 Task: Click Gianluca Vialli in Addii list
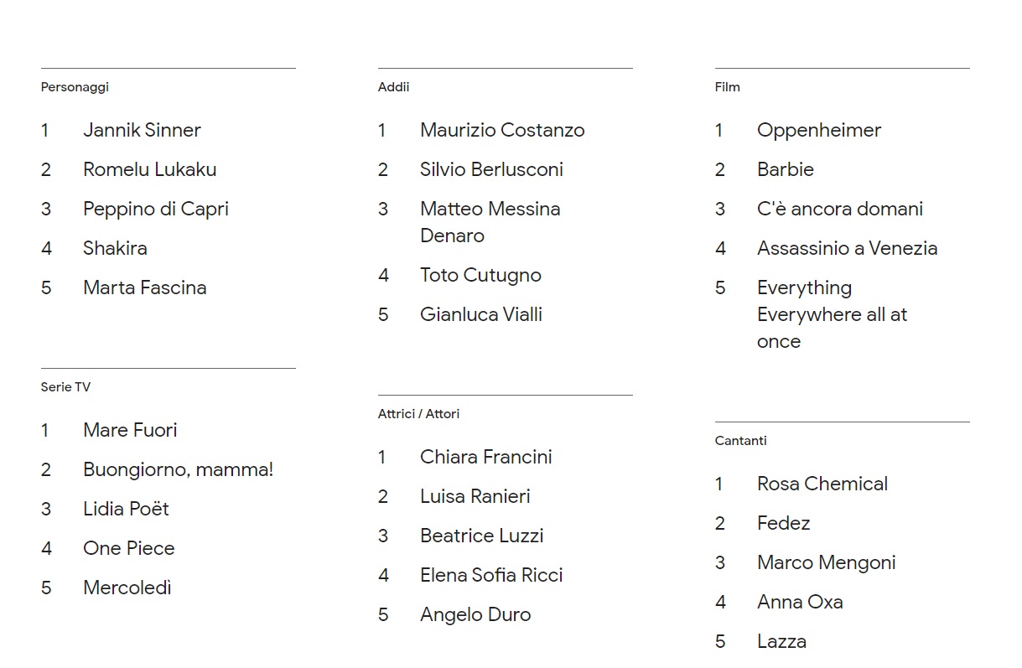tap(481, 314)
